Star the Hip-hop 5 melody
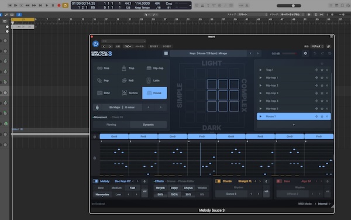 click(x=322, y=109)
